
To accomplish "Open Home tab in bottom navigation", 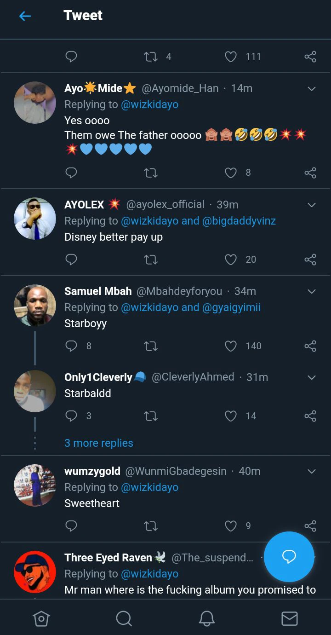I will (41, 618).
